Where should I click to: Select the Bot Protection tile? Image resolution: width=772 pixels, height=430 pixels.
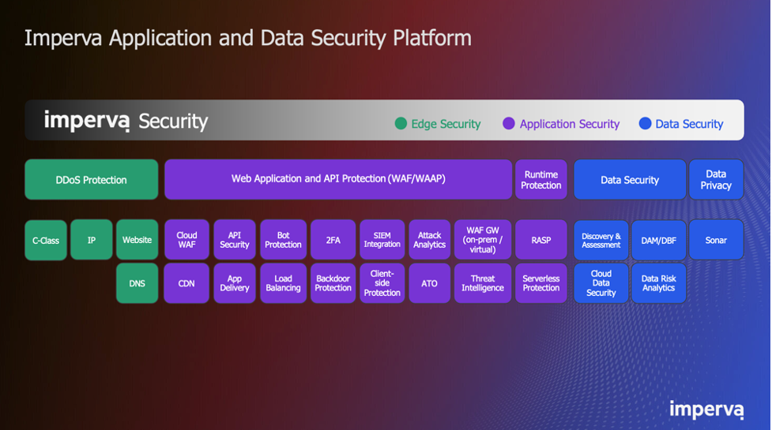283,240
